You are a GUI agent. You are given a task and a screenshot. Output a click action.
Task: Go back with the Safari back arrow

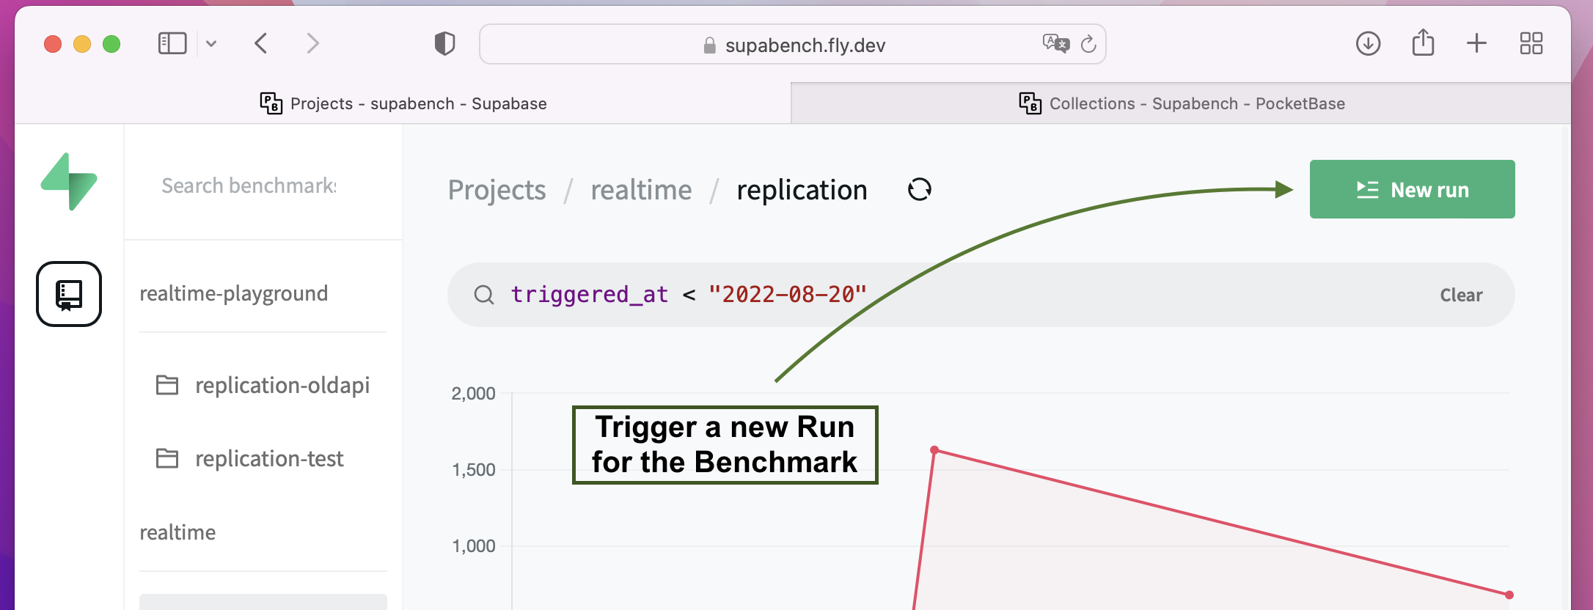pos(261,43)
